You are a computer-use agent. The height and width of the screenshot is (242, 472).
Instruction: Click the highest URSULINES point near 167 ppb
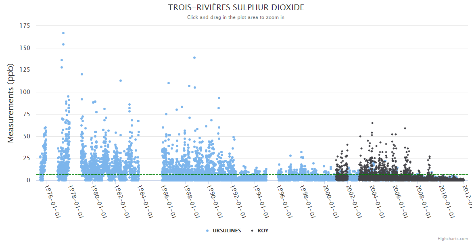coord(63,33)
